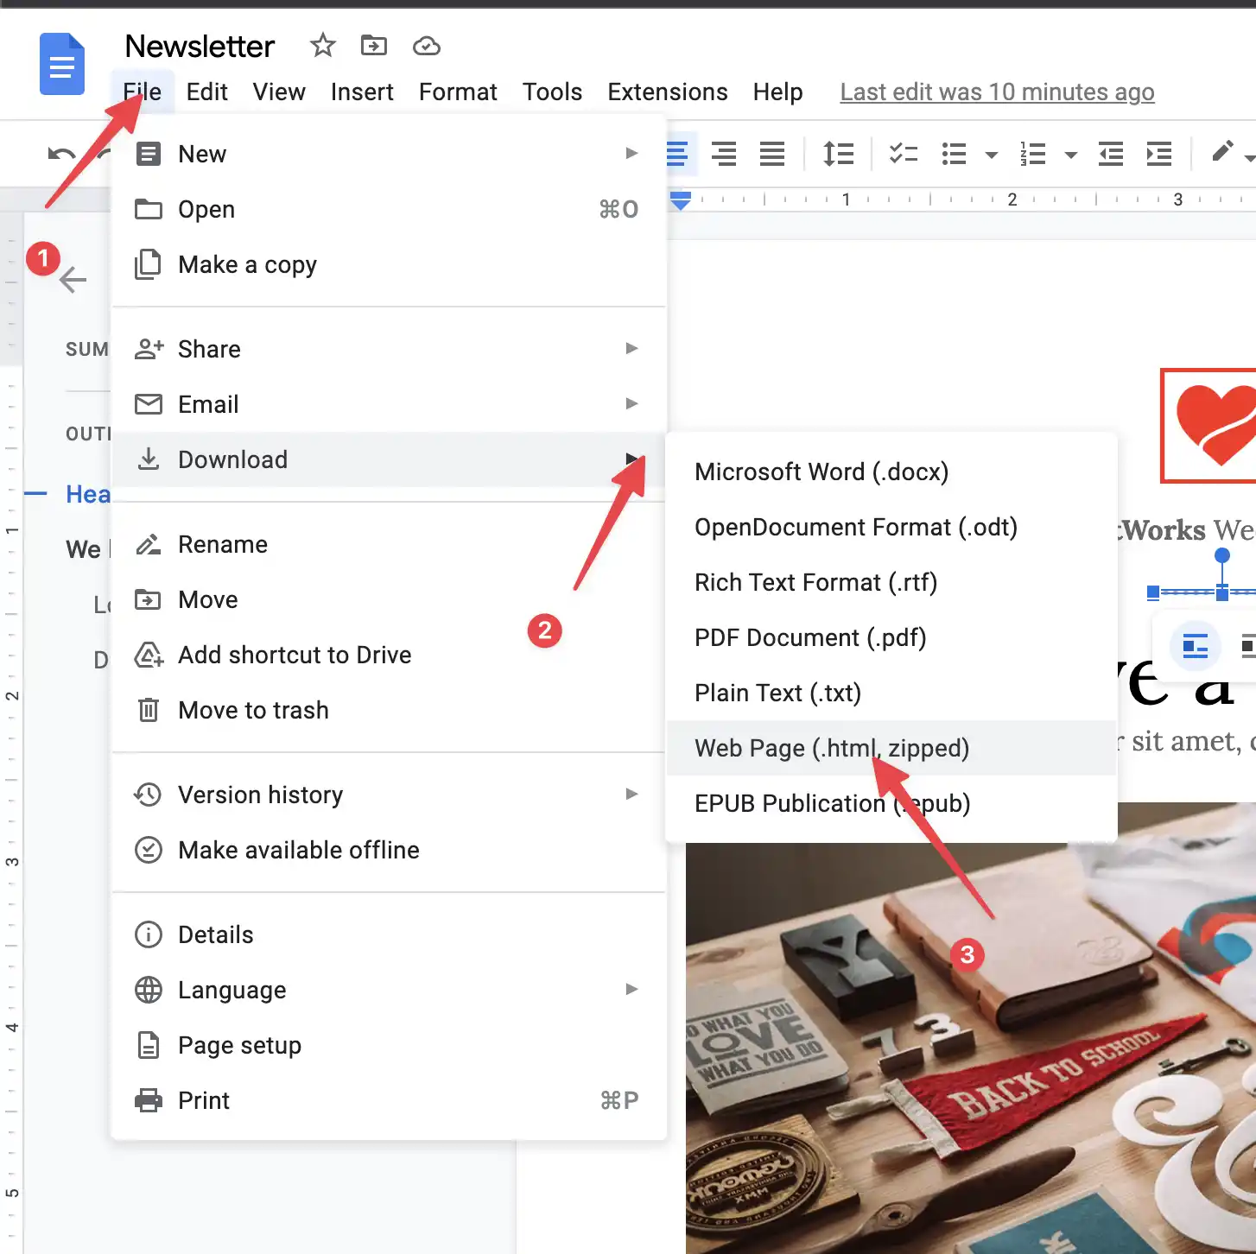Open the View menu
The width and height of the screenshot is (1256, 1254).
(x=279, y=92)
